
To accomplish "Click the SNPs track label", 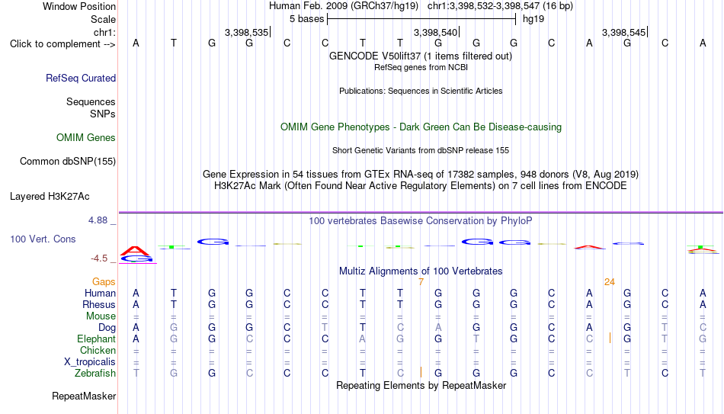I will coord(103,114).
